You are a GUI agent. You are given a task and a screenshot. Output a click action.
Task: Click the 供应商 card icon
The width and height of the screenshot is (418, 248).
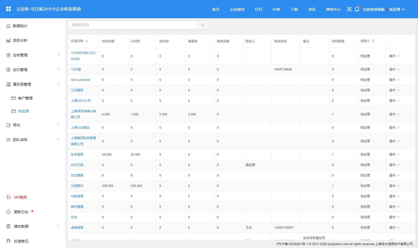(x=14, y=111)
